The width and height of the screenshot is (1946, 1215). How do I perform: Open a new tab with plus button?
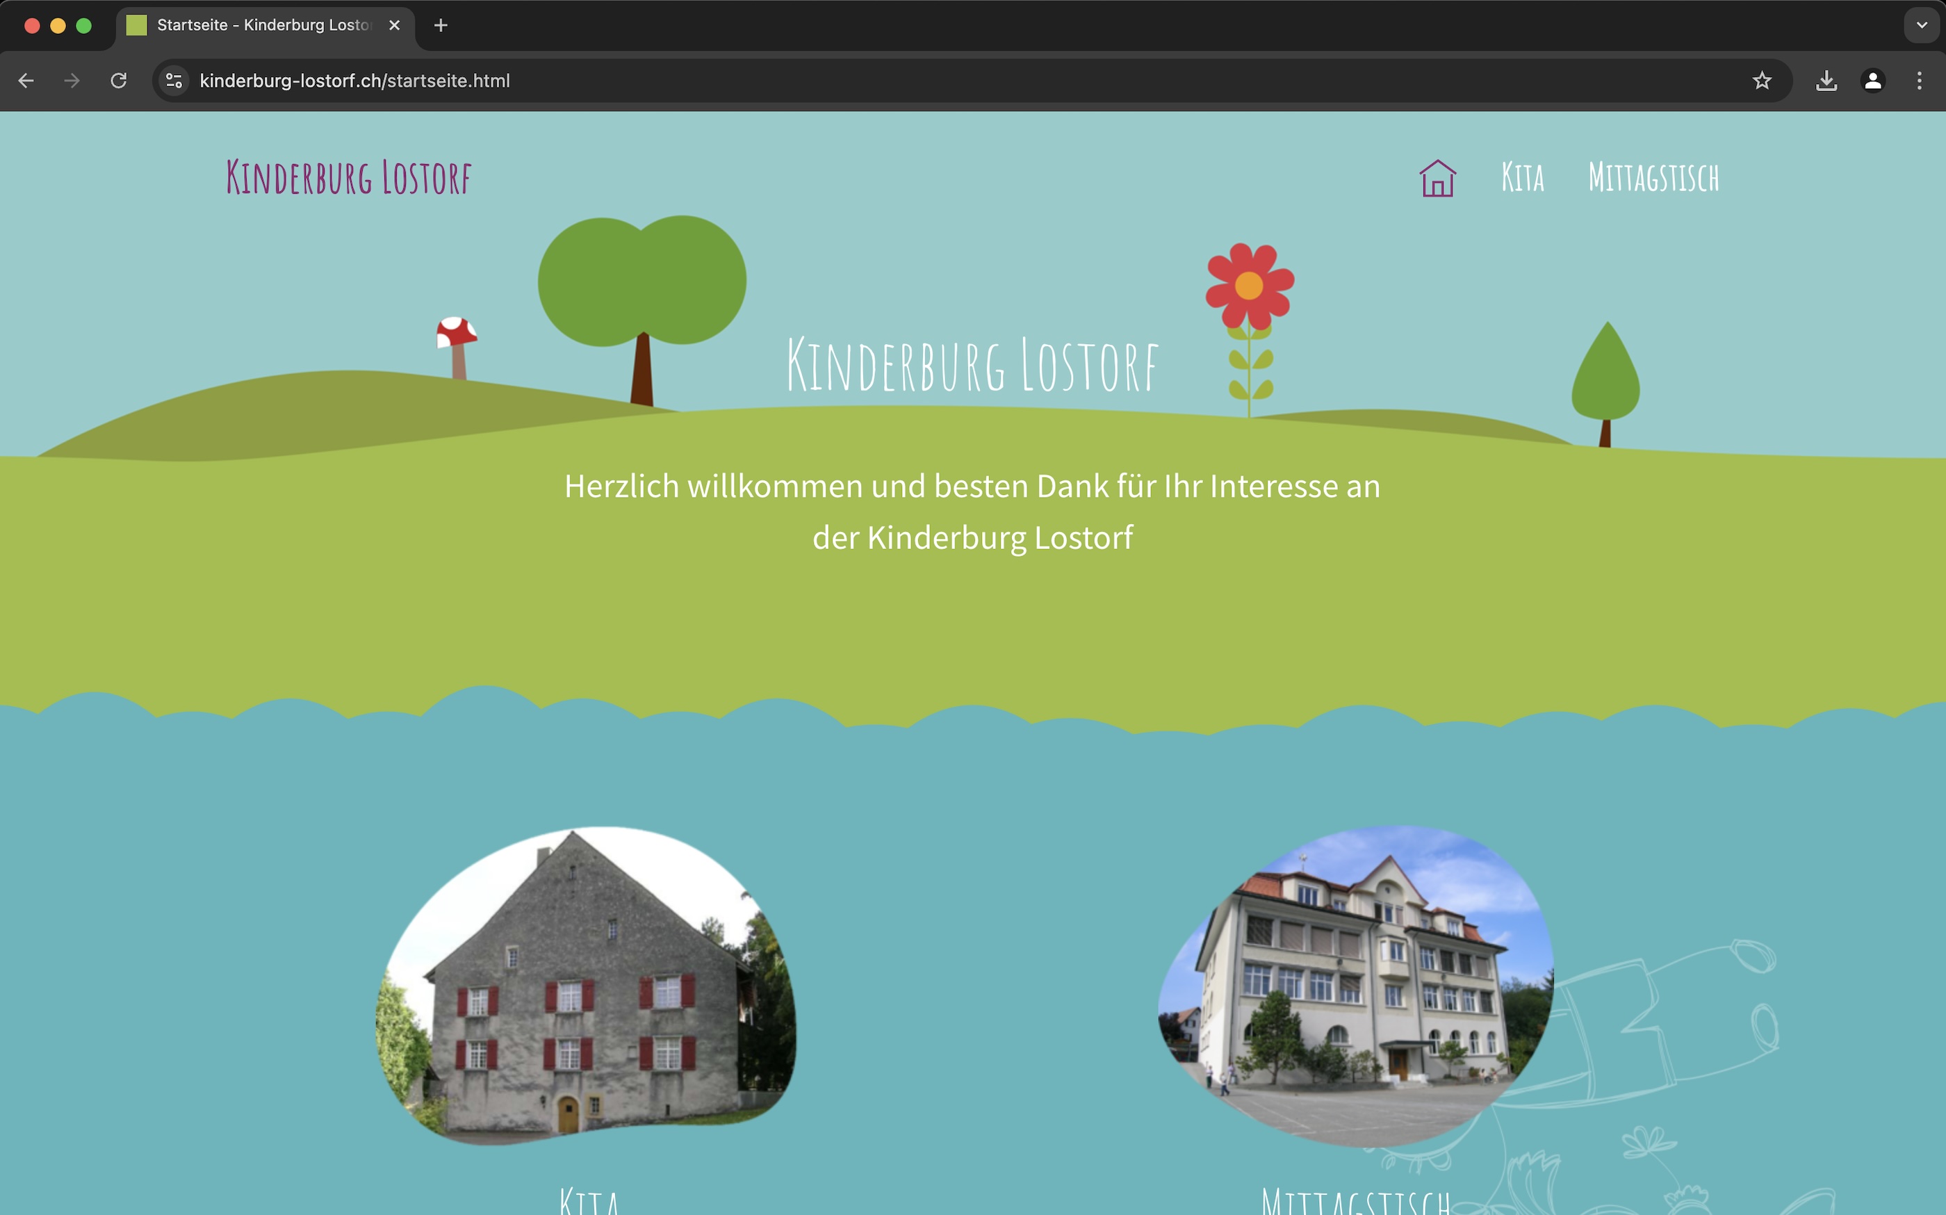tap(441, 26)
